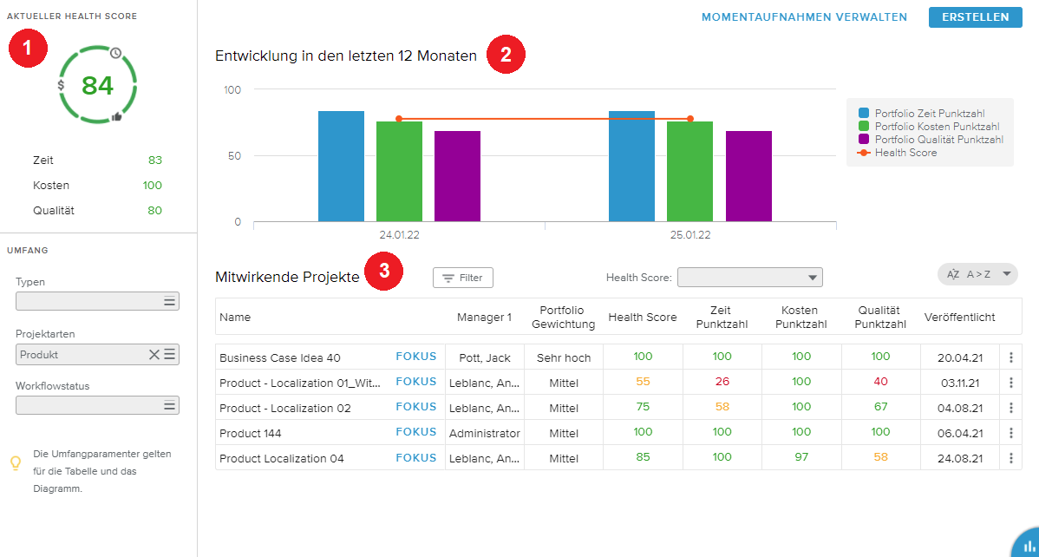
Task: Open the Health Score filter dropdown
Action: pos(749,278)
